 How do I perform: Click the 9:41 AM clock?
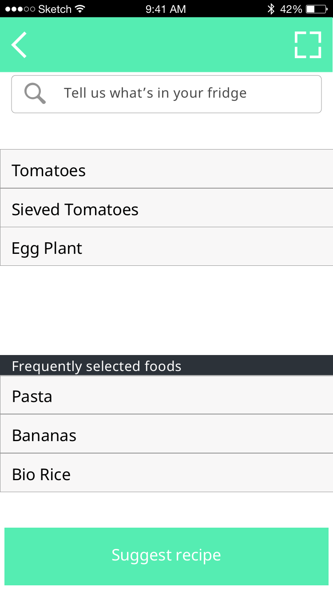pyautogui.click(x=166, y=9)
